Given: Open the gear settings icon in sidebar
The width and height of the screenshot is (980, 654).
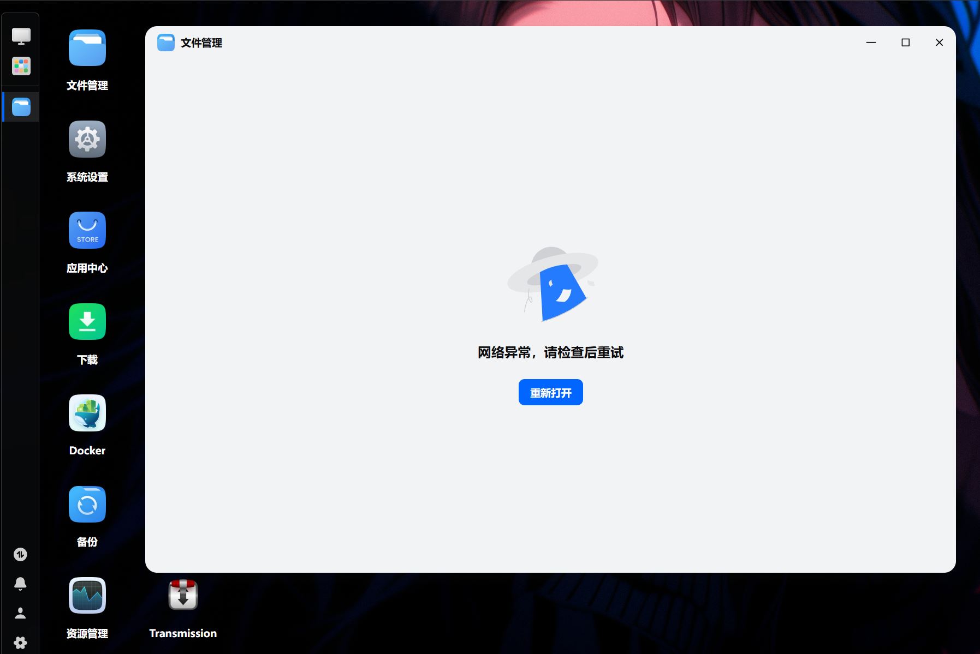Looking at the screenshot, I should click(x=20, y=643).
